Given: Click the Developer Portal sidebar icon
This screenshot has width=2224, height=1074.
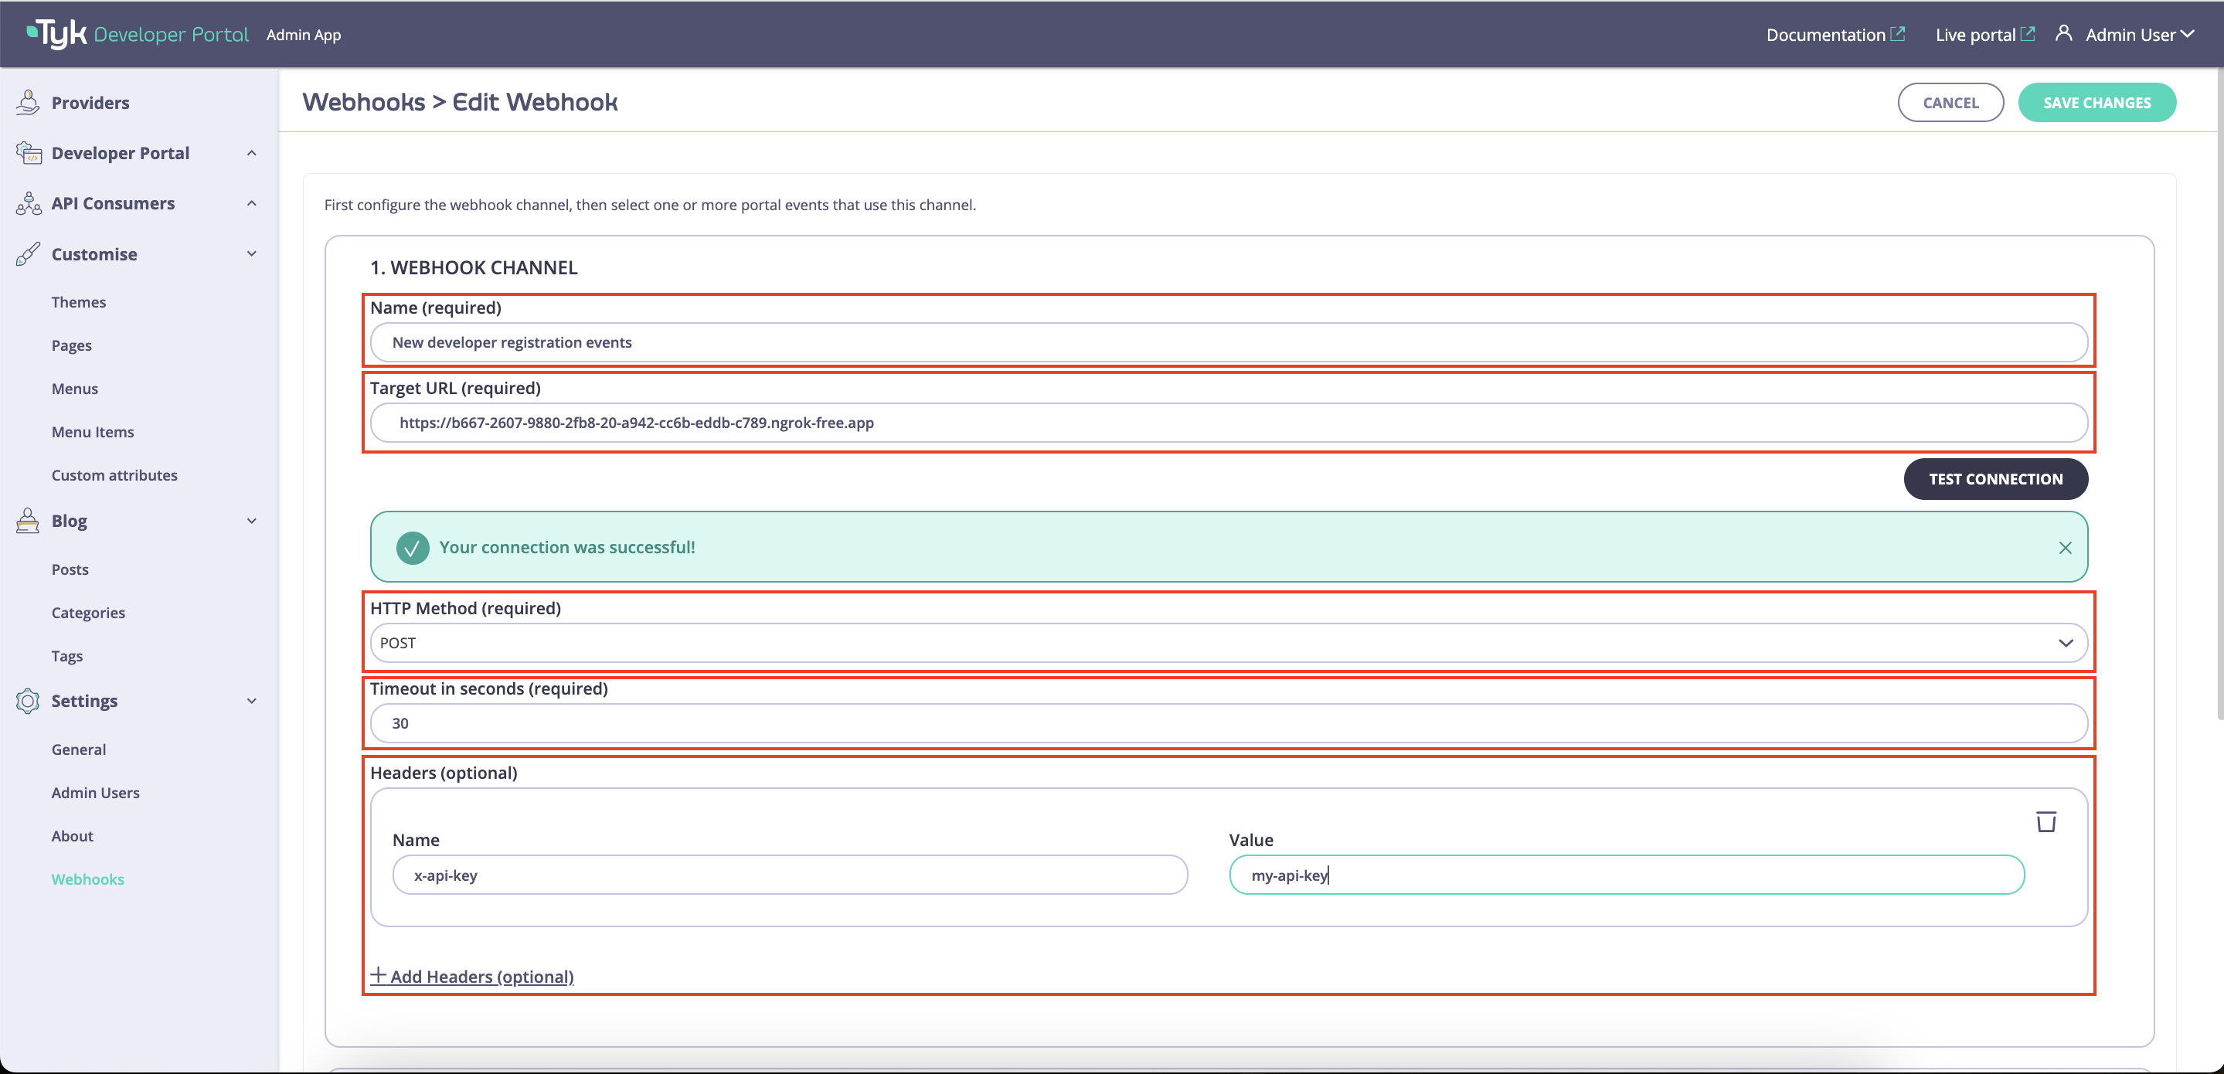Looking at the screenshot, I should click(x=29, y=153).
